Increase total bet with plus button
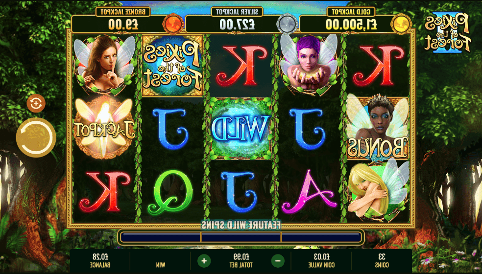Screen dimensions: 482x274 204,261
